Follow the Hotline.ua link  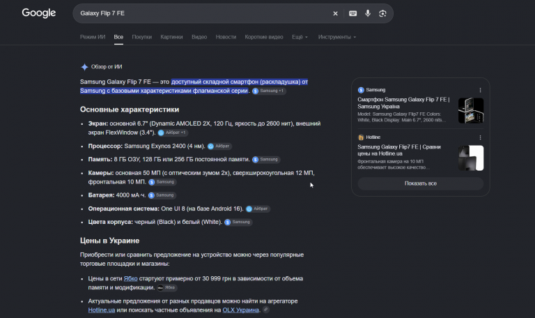[101, 310]
